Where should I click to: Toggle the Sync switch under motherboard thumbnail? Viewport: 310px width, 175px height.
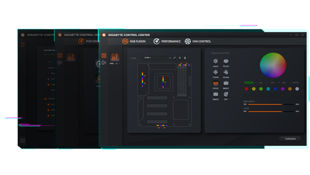[x=117, y=64]
